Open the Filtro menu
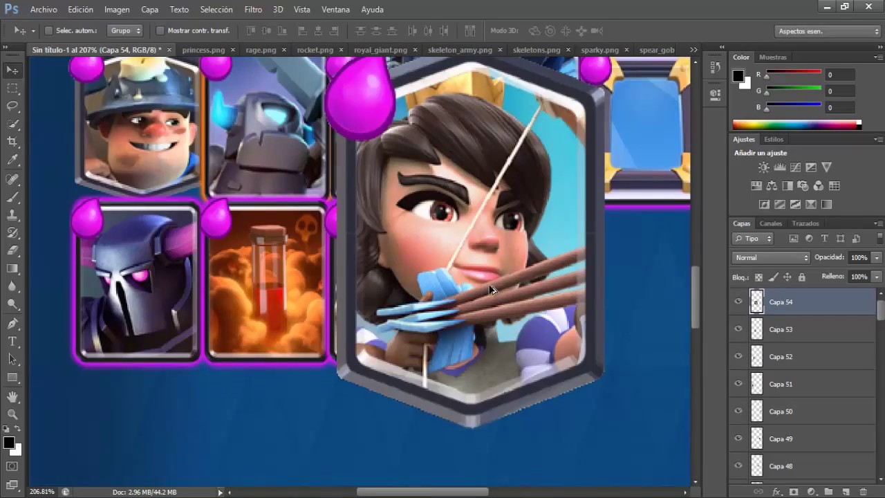 click(253, 10)
